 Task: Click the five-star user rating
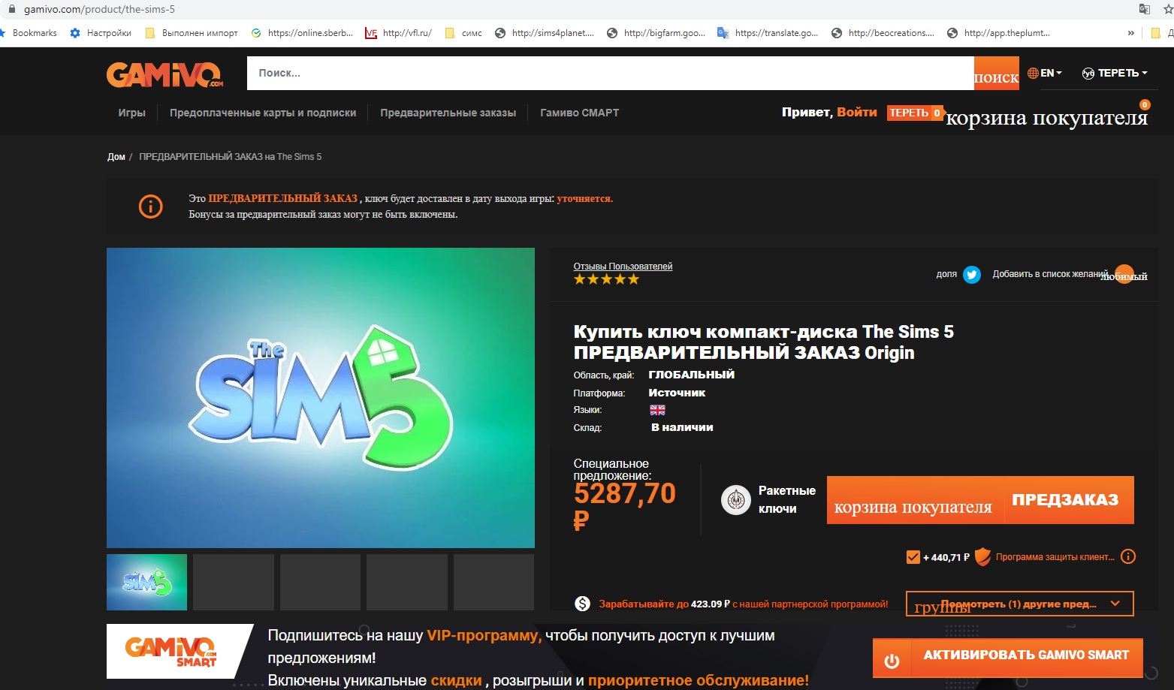(607, 279)
